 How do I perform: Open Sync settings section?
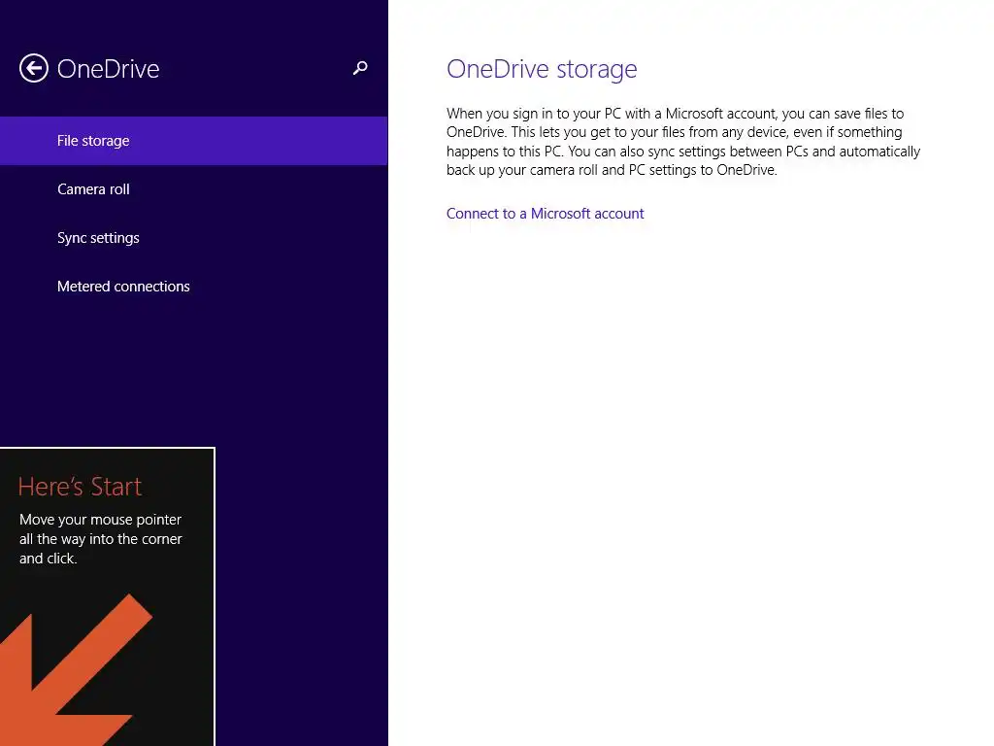tap(193, 238)
